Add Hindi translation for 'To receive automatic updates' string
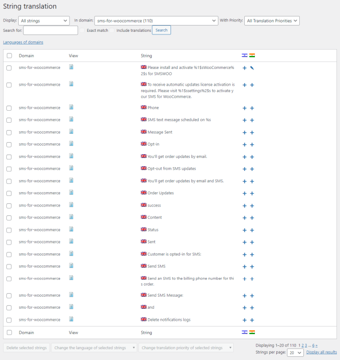 tap(252, 85)
